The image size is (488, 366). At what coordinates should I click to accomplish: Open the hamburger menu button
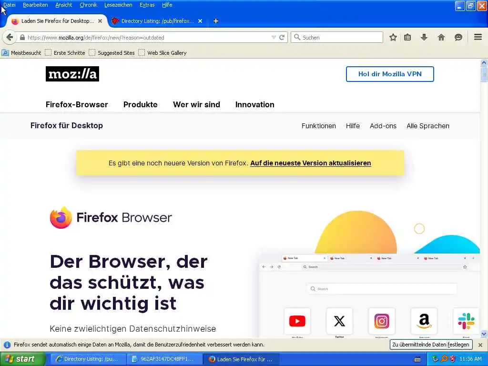tap(478, 37)
